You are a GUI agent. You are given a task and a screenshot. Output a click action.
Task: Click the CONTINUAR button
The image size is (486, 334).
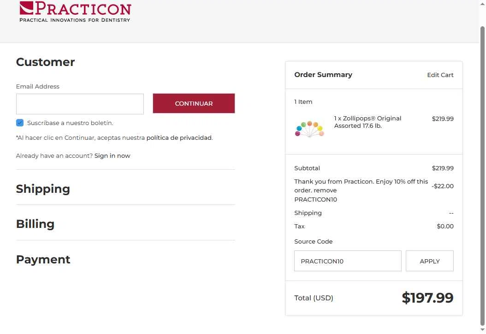pyautogui.click(x=194, y=103)
